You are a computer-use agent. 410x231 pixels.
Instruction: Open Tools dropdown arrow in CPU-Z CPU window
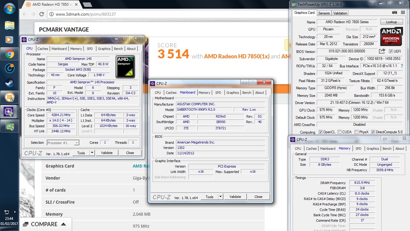[x=92, y=153]
